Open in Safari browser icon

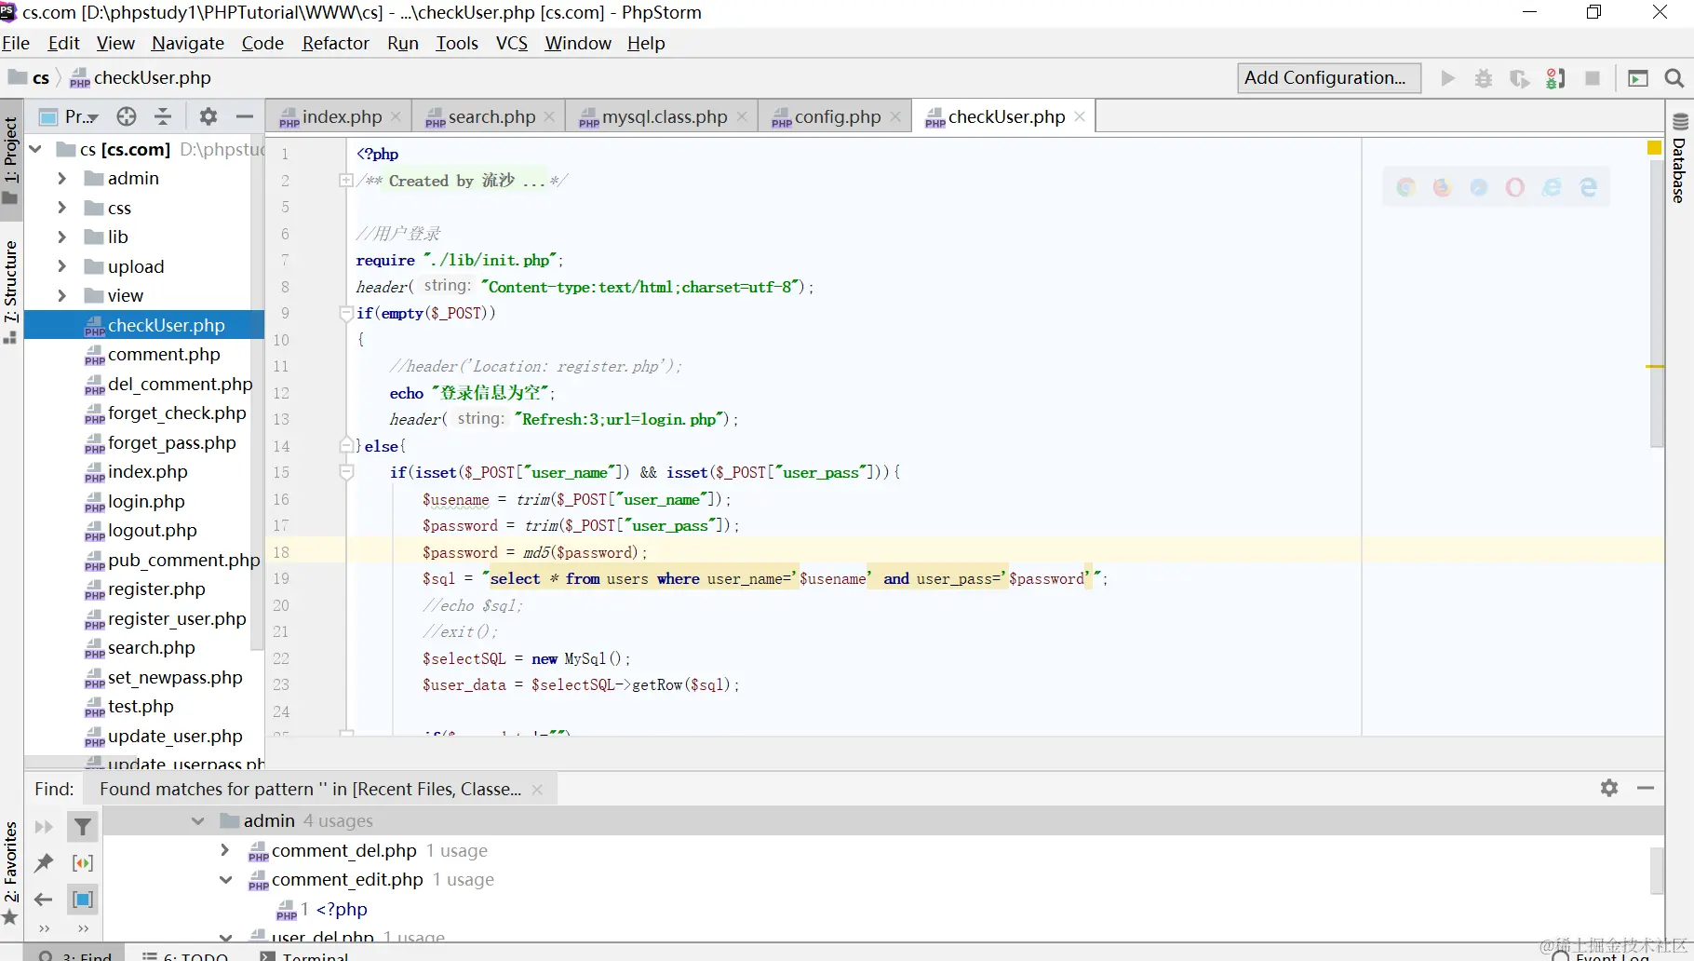[1479, 187]
